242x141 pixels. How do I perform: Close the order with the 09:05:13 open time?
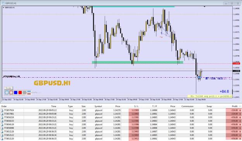tap(240, 110)
